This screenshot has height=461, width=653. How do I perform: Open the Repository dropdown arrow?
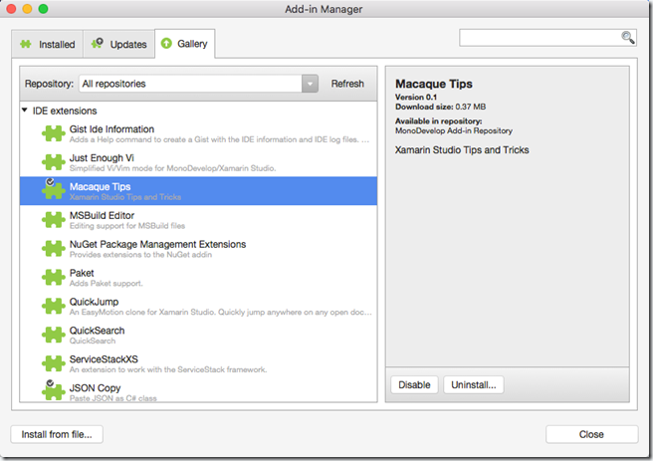[x=310, y=84]
